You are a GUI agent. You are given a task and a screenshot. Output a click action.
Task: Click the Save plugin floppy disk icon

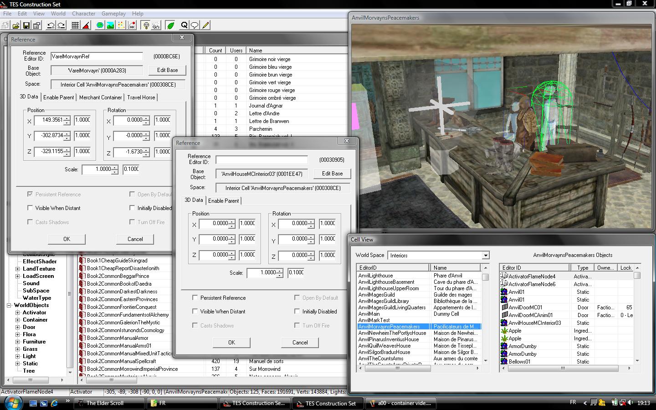click(26, 26)
